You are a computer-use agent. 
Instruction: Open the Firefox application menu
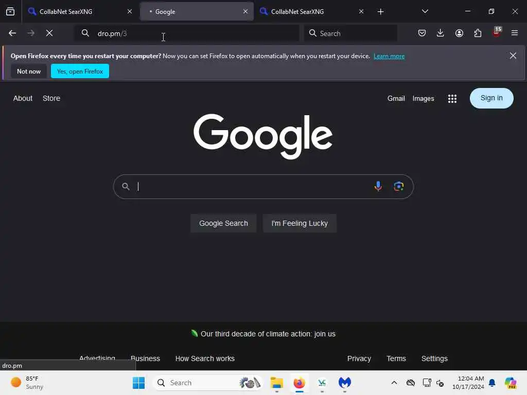[515, 33]
